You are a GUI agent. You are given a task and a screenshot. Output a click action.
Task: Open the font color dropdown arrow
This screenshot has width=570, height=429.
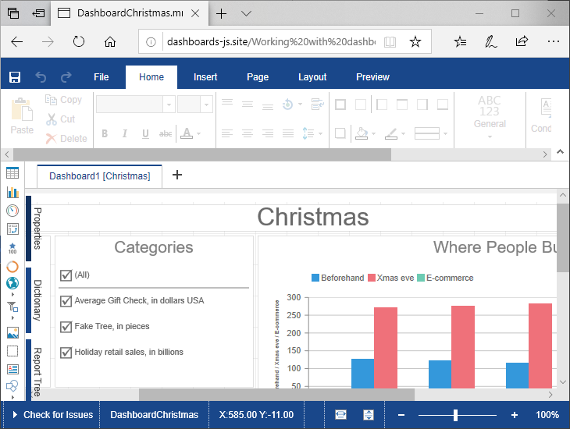point(199,133)
